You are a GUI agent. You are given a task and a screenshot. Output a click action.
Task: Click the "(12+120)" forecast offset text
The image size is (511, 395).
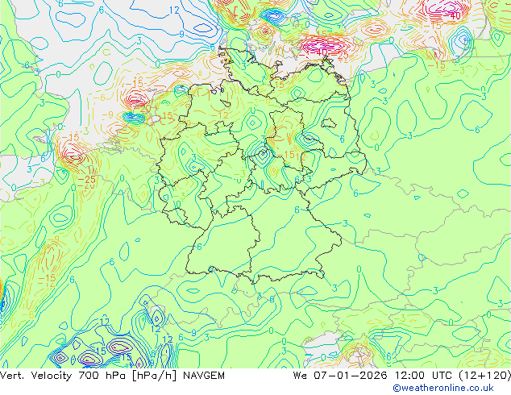point(484,376)
